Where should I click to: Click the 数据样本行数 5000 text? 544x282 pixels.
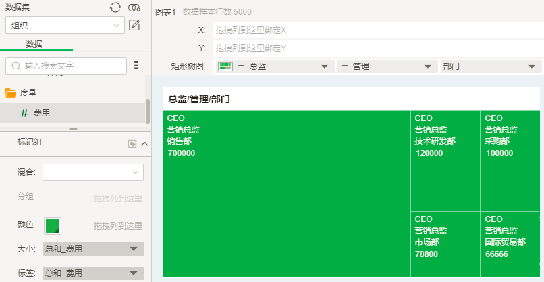click(217, 12)
